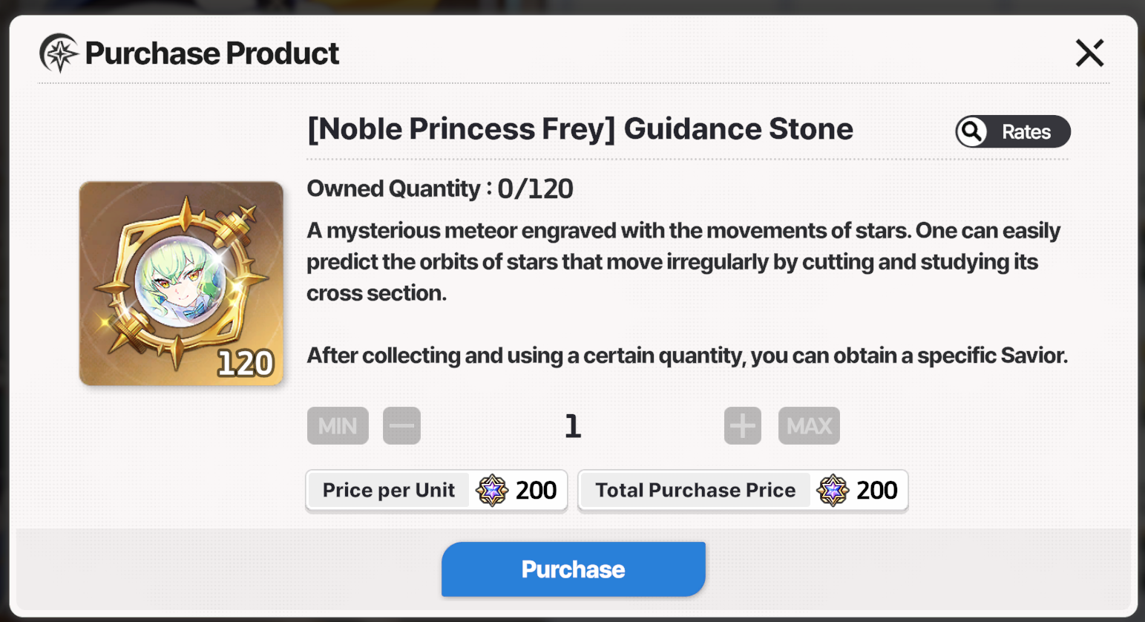Click the 120 badge on the item image

[x=246, y=364]
